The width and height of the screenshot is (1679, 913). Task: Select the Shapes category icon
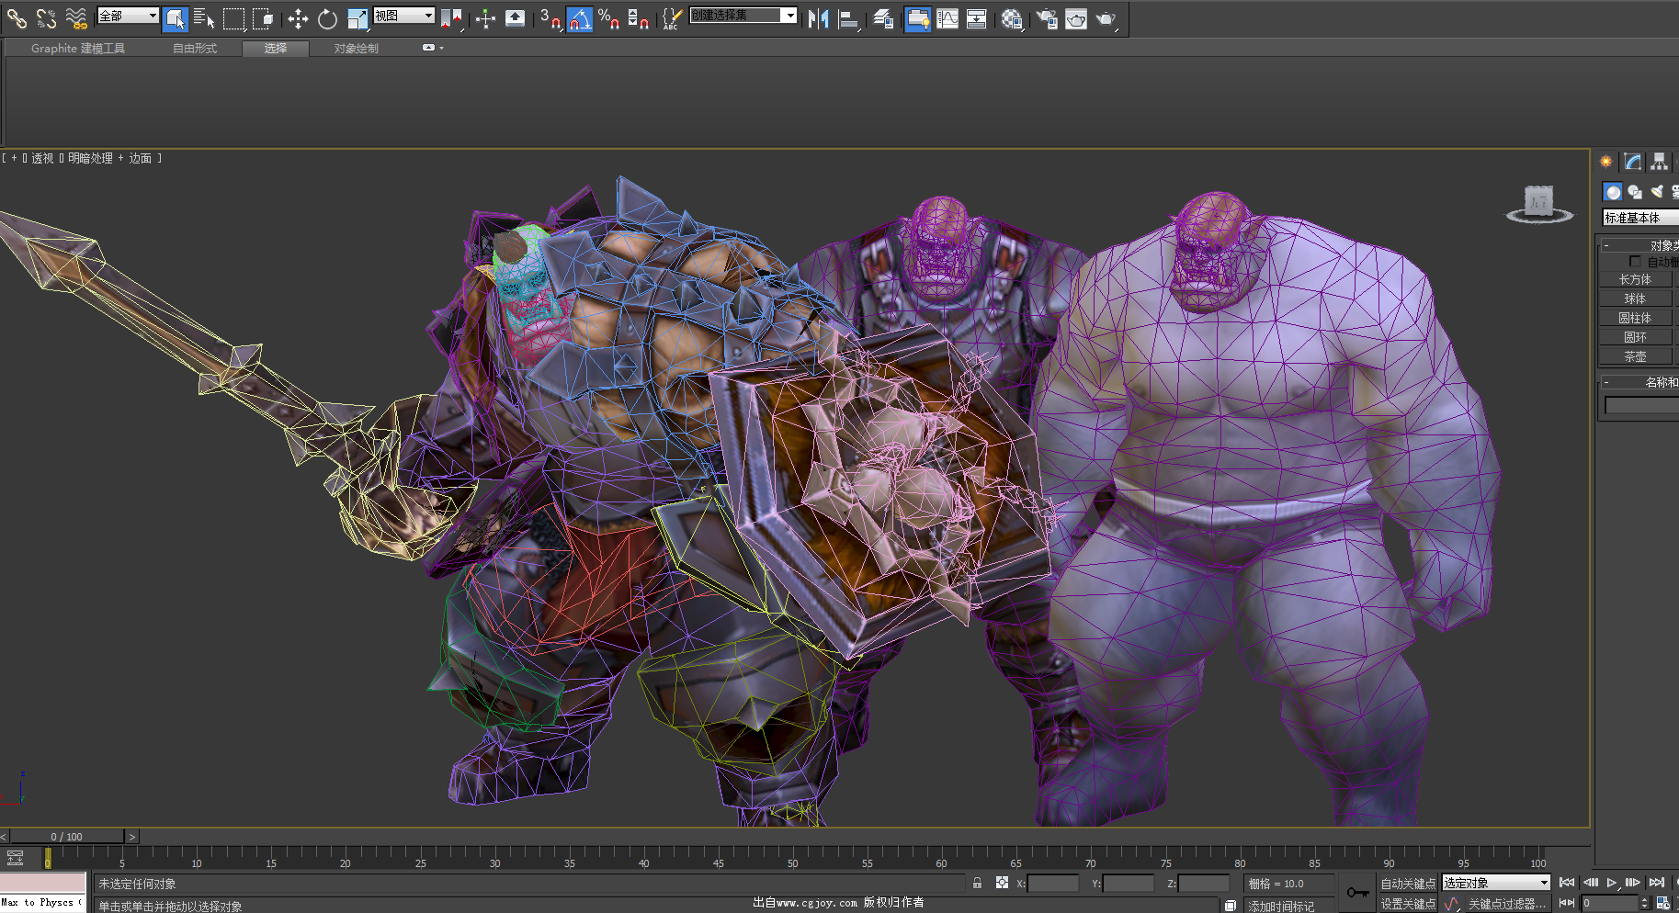pyautogui.click(x=1635, y=191)
